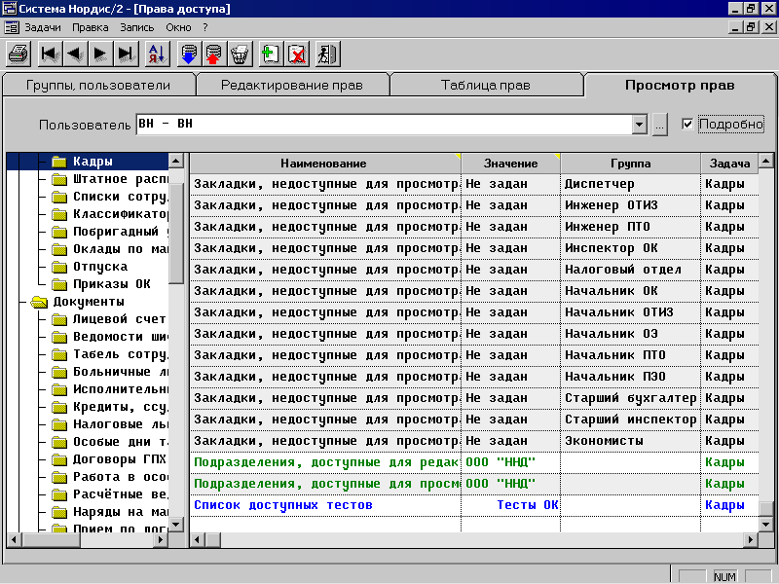Click the Пользователь input field

pos(384,125)
